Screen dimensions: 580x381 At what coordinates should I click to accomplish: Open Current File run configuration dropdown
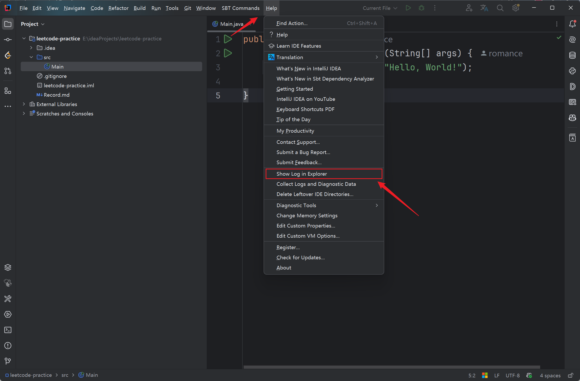pos(380,8)
